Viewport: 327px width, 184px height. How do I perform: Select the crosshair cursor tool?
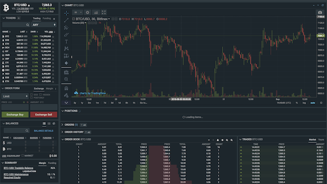pos(66,13)
